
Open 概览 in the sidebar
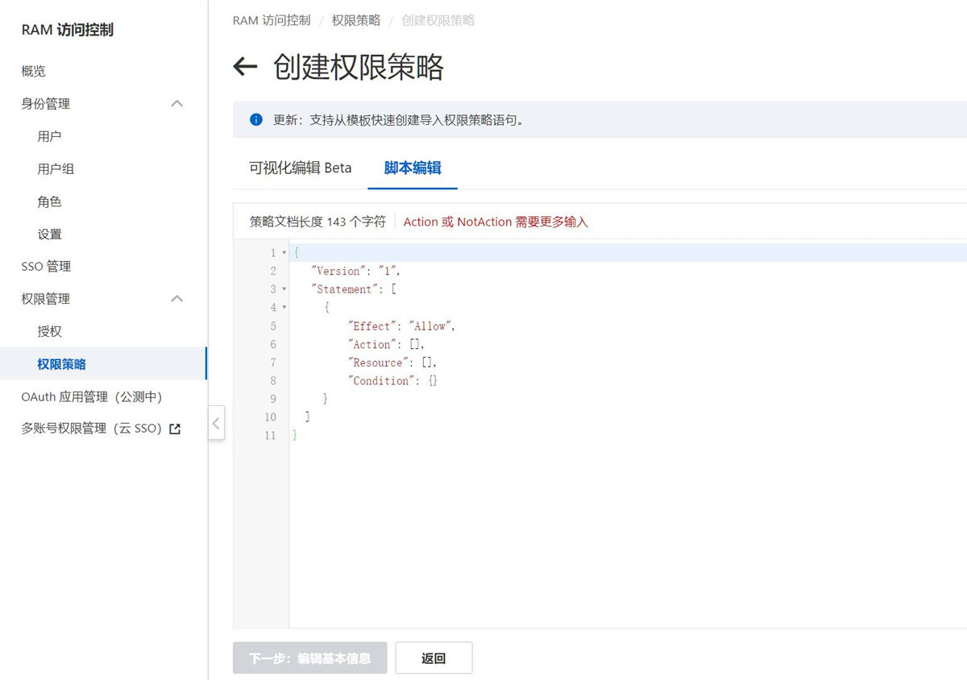[x=34, y=71]
